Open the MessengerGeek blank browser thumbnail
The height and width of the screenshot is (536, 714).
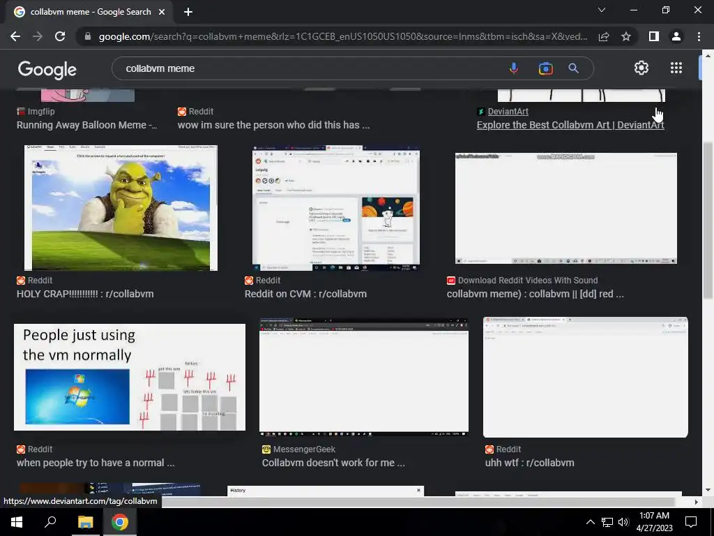364,377
